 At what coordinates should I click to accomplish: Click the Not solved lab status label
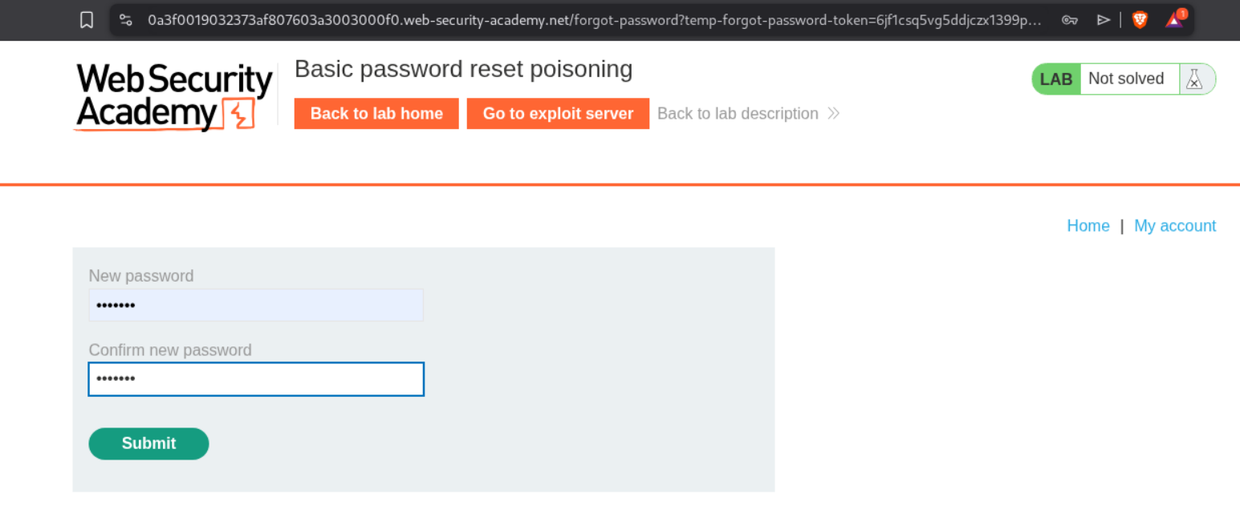(1126, 79)
